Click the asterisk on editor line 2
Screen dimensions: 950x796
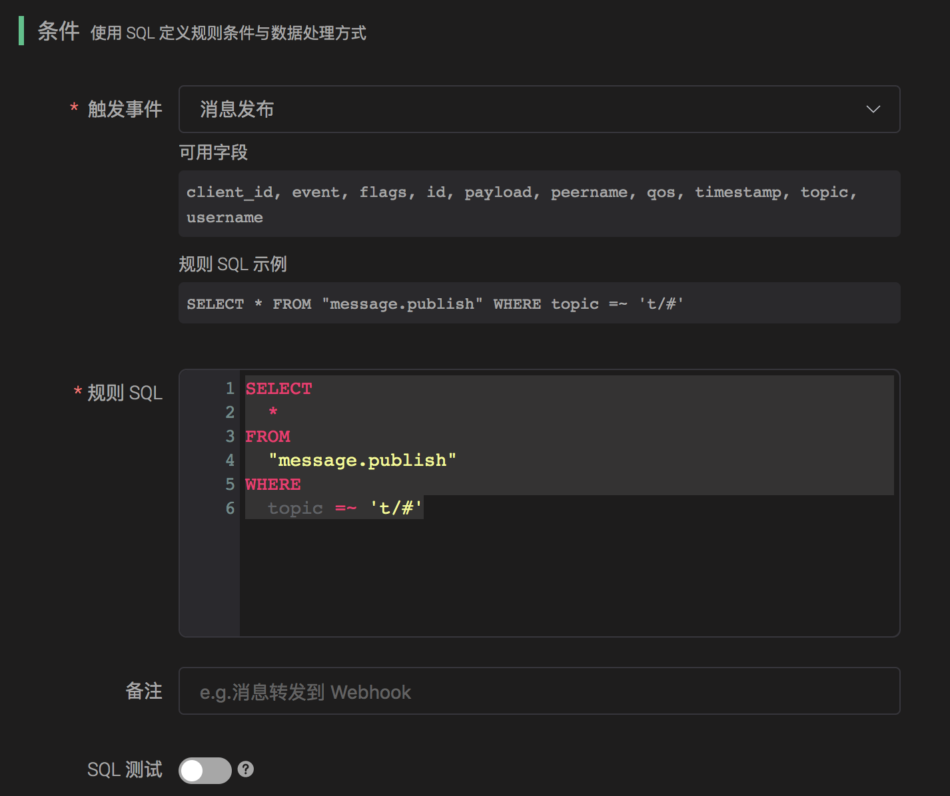(273, 413)
